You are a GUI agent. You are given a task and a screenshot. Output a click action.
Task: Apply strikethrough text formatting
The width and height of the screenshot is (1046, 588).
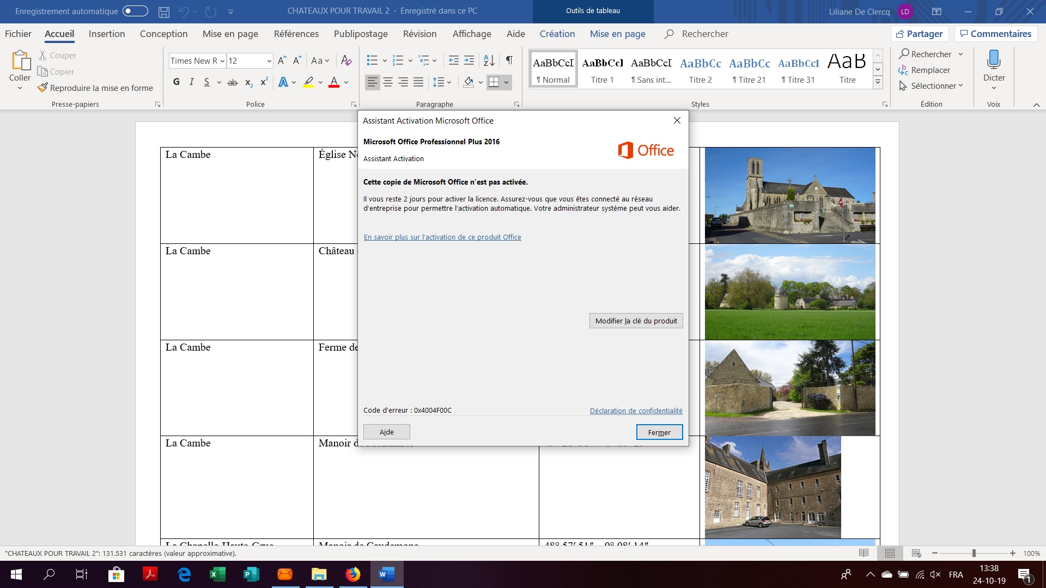coord(233,82)
